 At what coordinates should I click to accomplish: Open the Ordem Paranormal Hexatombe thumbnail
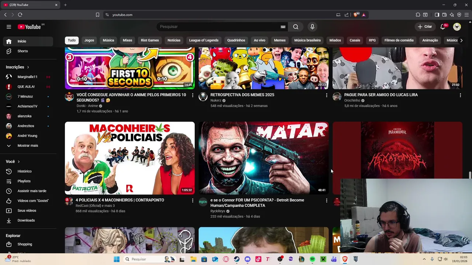pyautogui.click(x=398, y=150)
